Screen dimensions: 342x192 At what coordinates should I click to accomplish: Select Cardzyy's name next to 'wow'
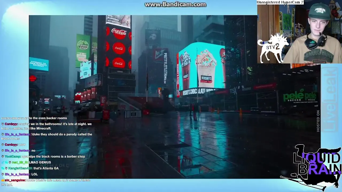(11, 145)
